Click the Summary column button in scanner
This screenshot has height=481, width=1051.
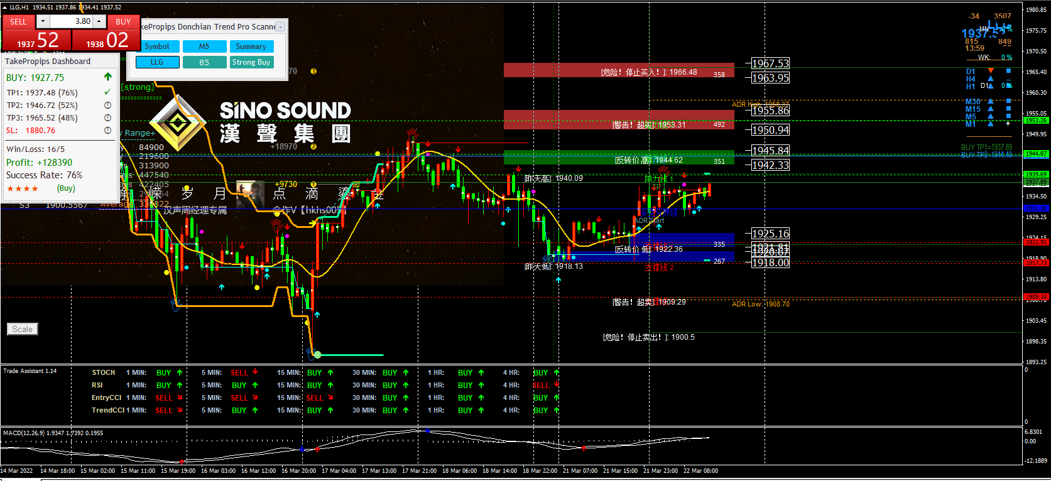click(x=251, y=46)
